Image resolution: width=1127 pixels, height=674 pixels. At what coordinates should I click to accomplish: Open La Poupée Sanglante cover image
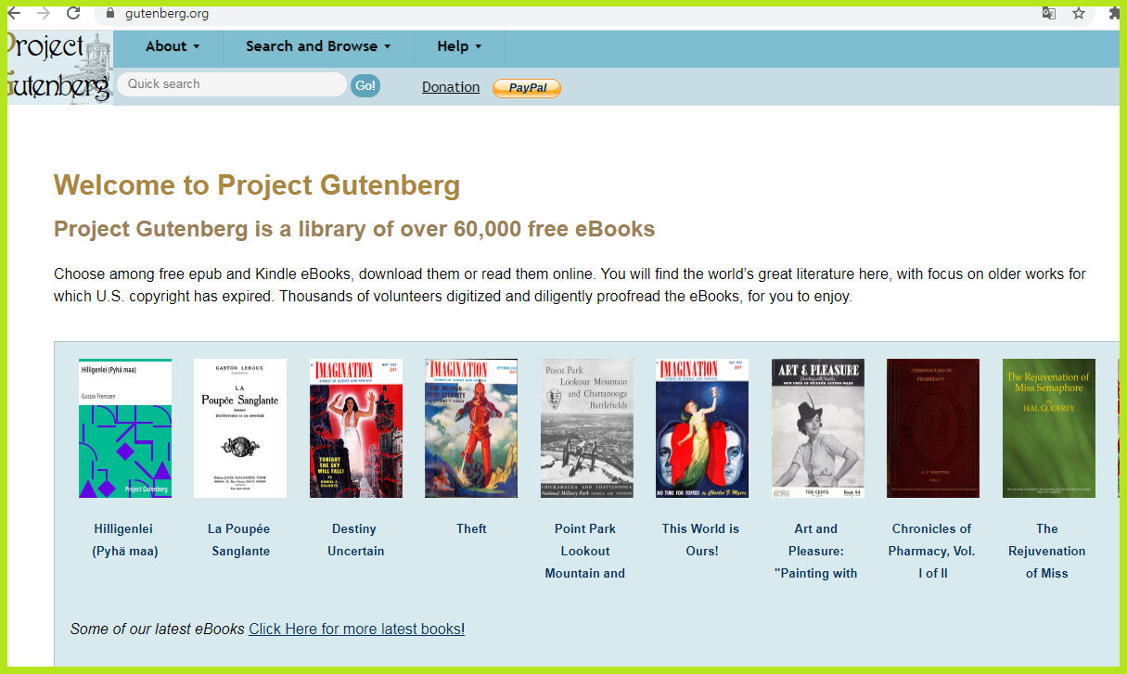click(240, 428)
